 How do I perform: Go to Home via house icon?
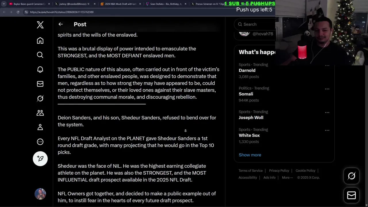[40, 41]
